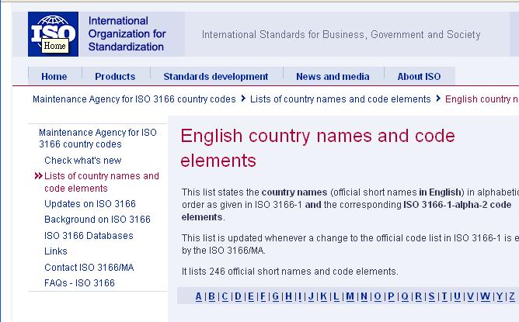519x322 pixels.
Task: Open sidebar Maintenance Agency for ISO 3166
Action: (x=98, y=138)
